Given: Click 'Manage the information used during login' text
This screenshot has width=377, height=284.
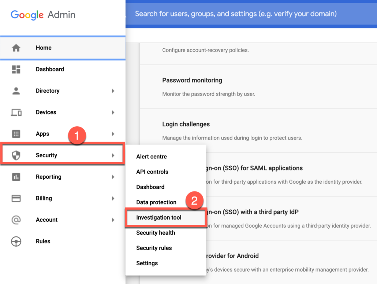Looking at the screenshot, I should [x=232, y=138].
